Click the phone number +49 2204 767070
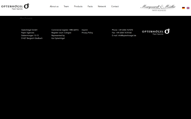Image resolution: width=191 pixels, height=119 pixels. point(126,30)
